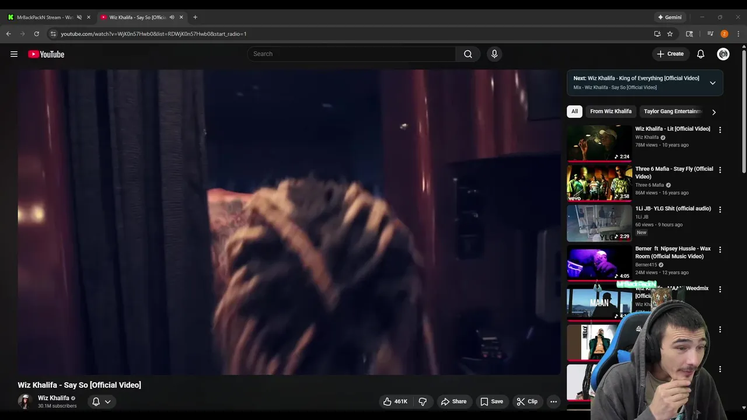Click the install/cast icon in the address bar

click(x=657, y=34)
